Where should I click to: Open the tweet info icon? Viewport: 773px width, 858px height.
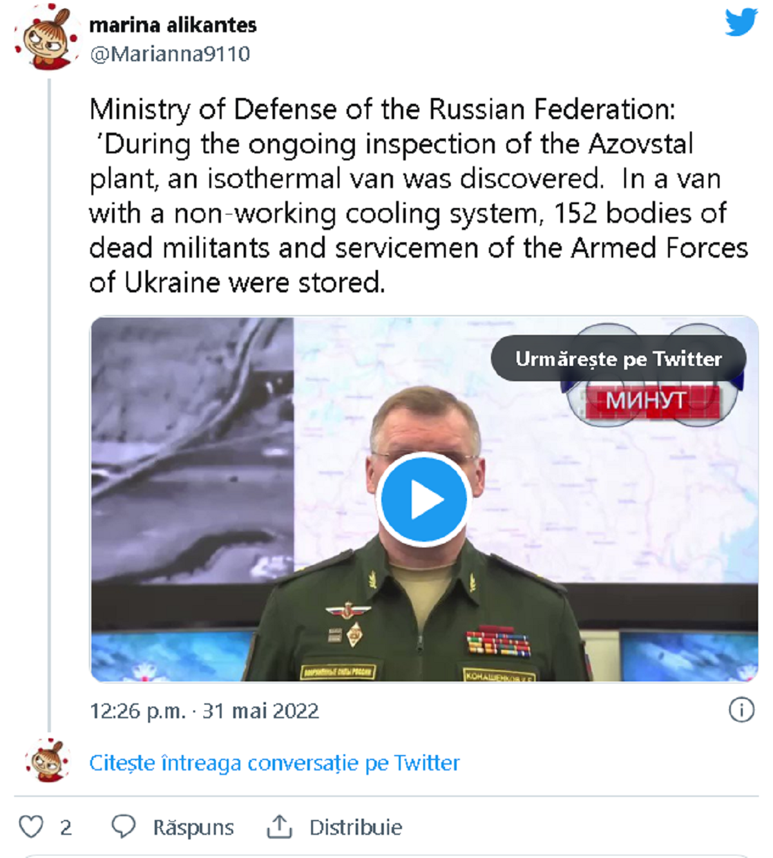click(741, 710)
